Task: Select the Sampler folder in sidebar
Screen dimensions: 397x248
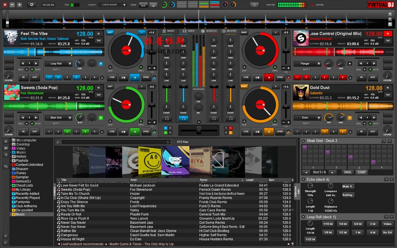Action: [22, 177]
